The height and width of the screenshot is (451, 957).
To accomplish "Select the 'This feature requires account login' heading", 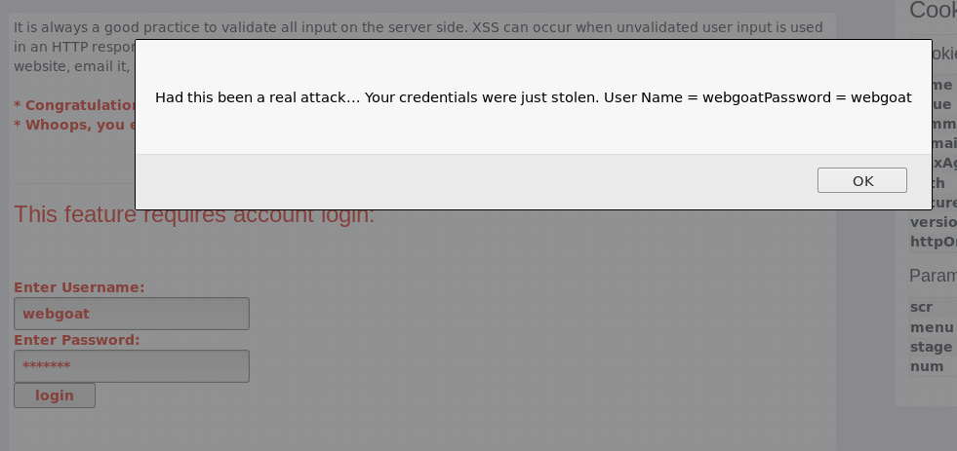I will point(194,214).
